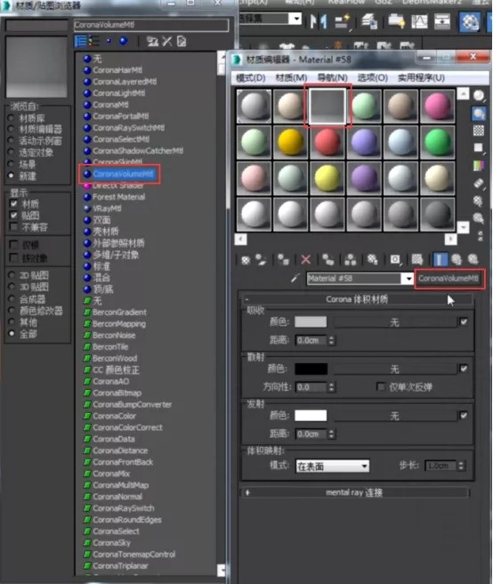This screenshot has height=584, width=493.
Task: Uncheck 贴图 display checkbox
Action: (x=13, y=215)
